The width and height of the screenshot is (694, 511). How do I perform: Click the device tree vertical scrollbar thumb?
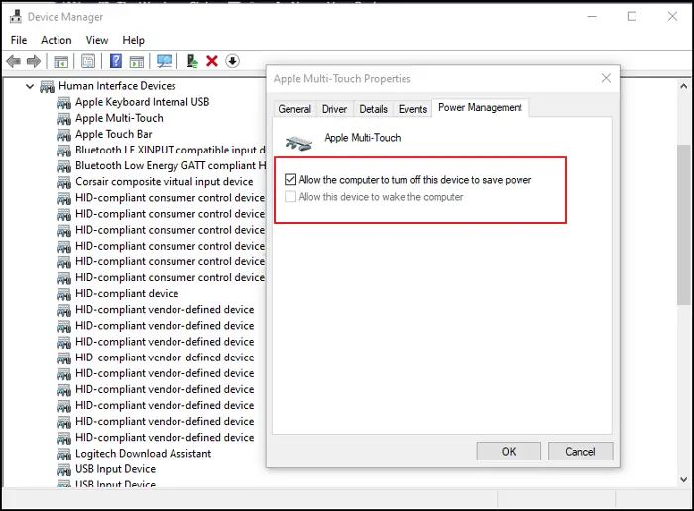coord(684,225)
